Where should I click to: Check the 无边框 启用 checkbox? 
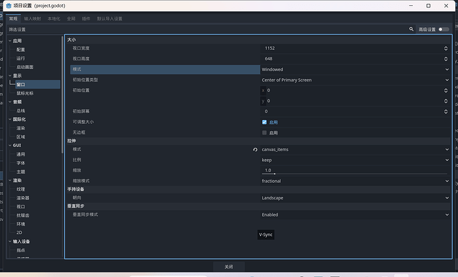coord(264,133)
